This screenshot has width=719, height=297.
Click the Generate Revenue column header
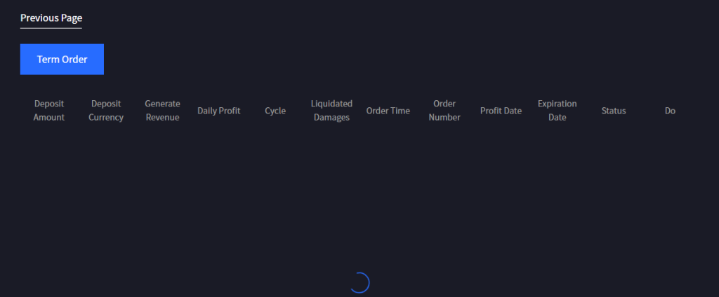[x=162, y=111]
